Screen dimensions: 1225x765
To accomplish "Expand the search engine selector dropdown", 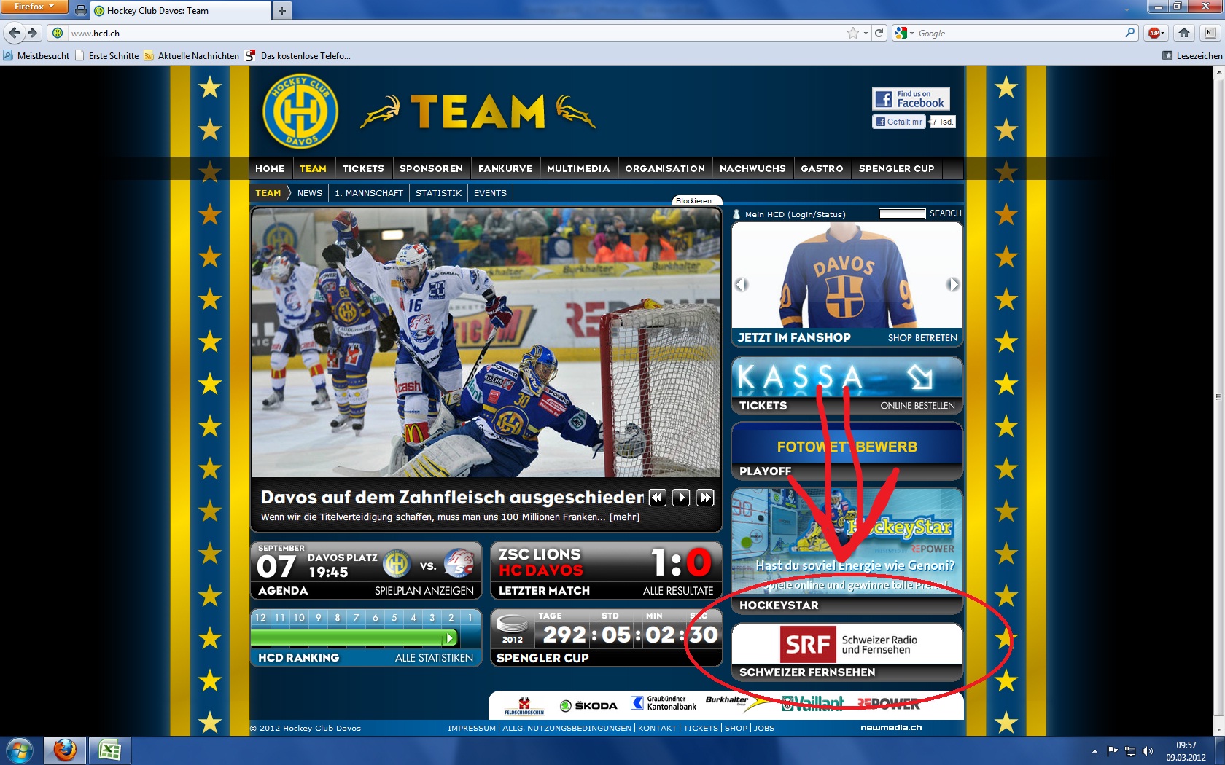I will [x=904, y=33].
